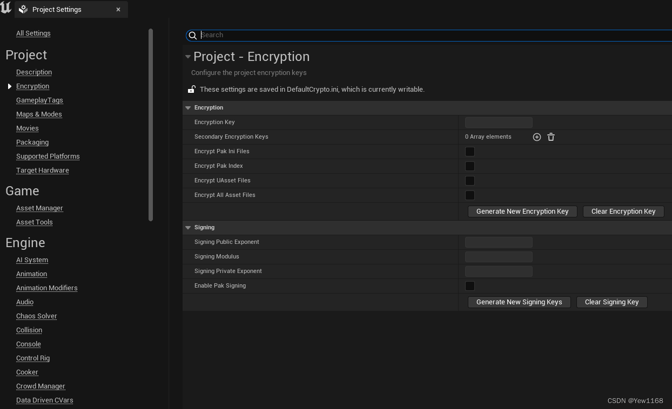The height and width of the screenshot is (409, 672).
Task: Open Crowd Manager settings
Action: (x=41, y=386)
